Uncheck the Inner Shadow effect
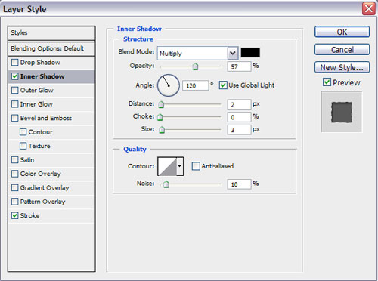This screenshot has width=378, height=281. point(15,76)
